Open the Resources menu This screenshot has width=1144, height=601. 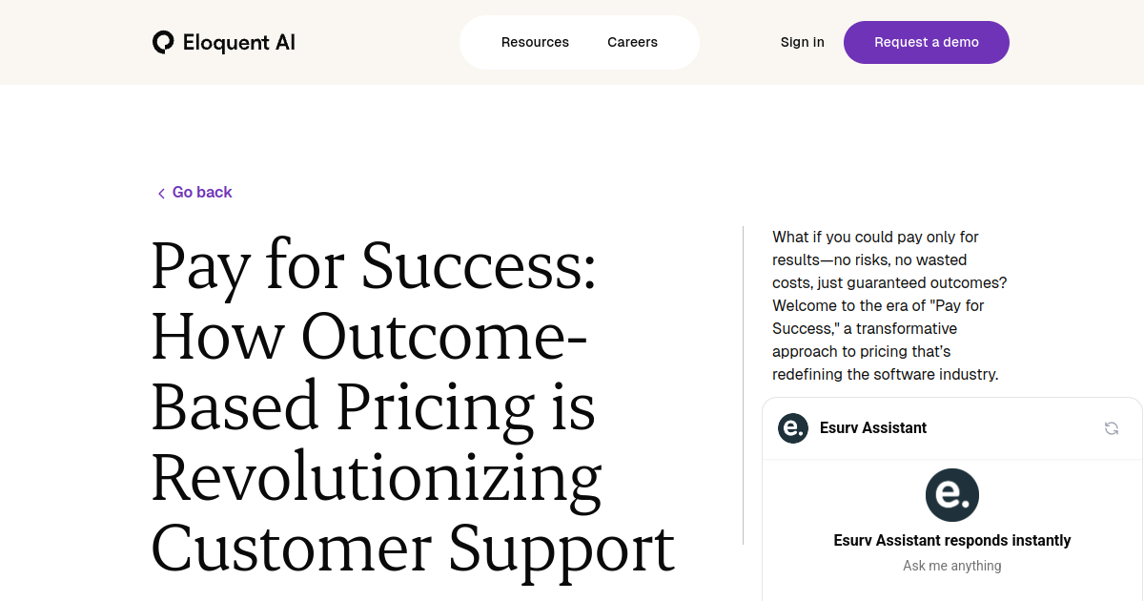tap(535, 42)
